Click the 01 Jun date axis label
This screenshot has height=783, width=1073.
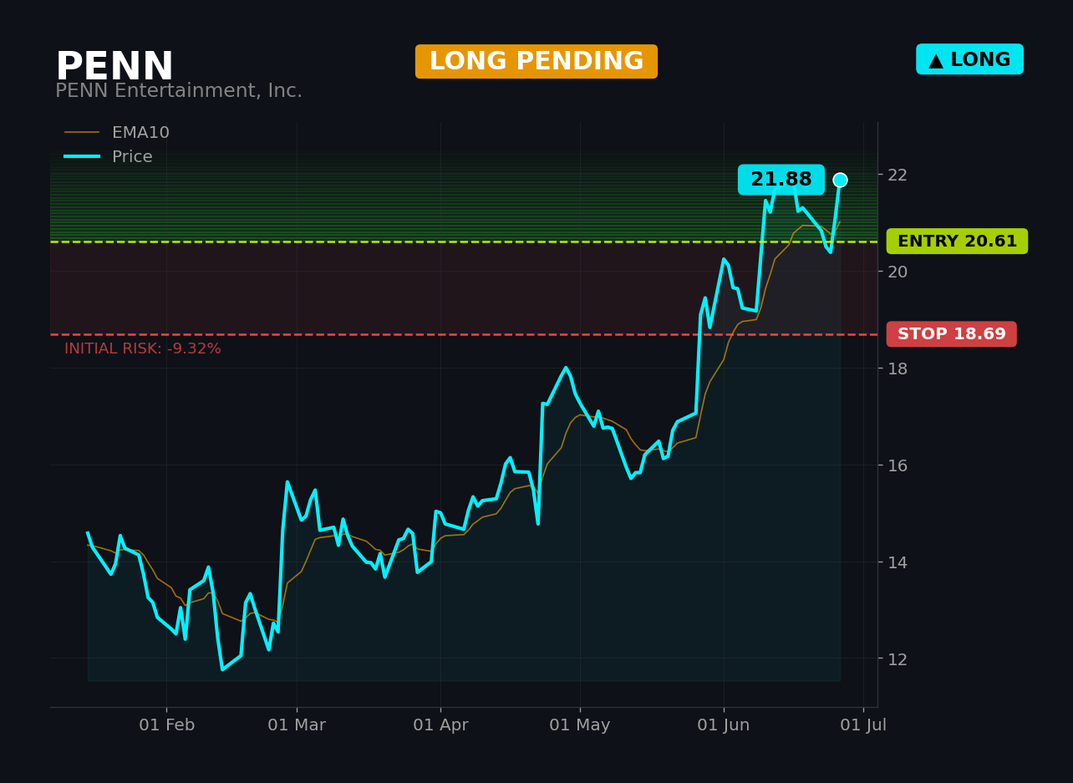click(x=724, y=725)
